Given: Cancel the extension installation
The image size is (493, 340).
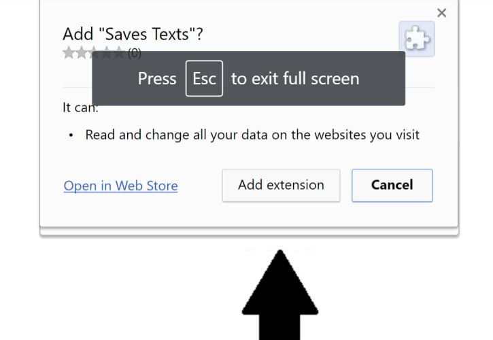Looking at the screenshot, I should coord(392,185).
